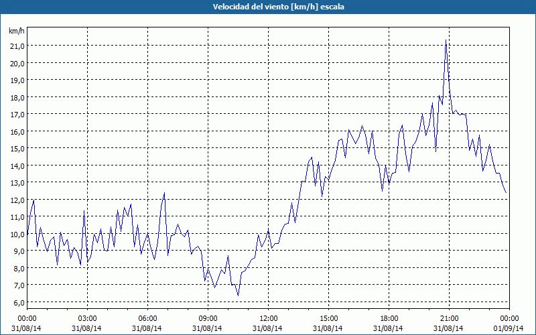Screen dimensions: 536x335
Task: Click the 31/08/14 date under 00:00 at left
Action: (x=26, y=328)
